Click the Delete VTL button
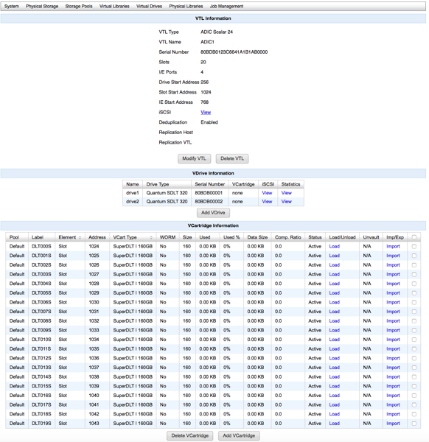The width and height of the screenshot is (429, 442). (232, 158)
